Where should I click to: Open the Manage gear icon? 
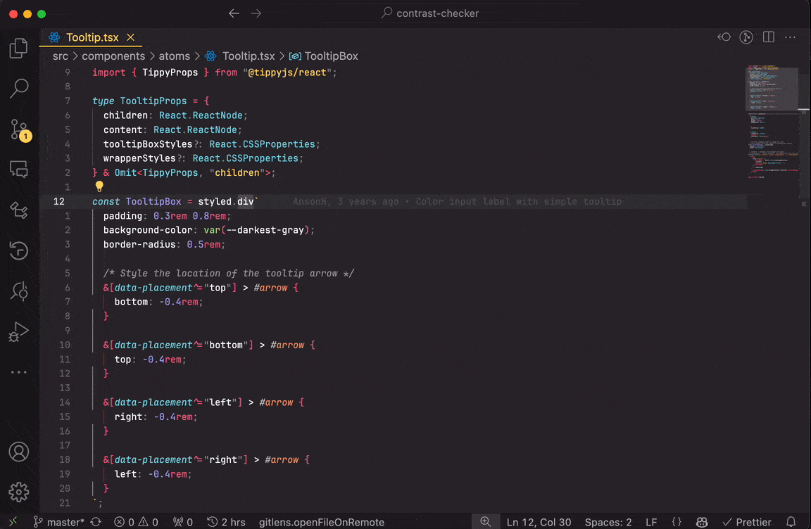(19, 491)
